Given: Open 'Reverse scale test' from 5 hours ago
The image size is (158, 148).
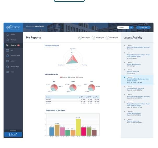Looking at the screenshot, I should [x=133, y=72].
